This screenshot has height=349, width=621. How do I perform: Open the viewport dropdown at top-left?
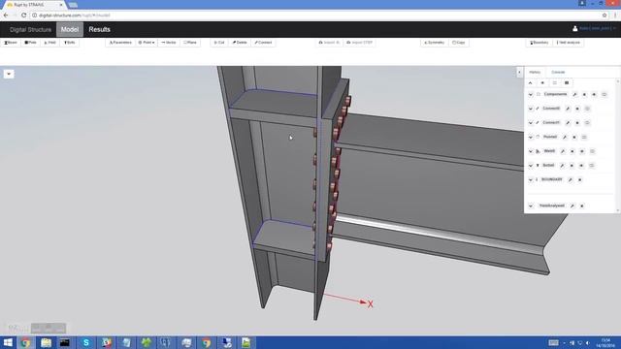pyautogui.click(x=9, y=74)
